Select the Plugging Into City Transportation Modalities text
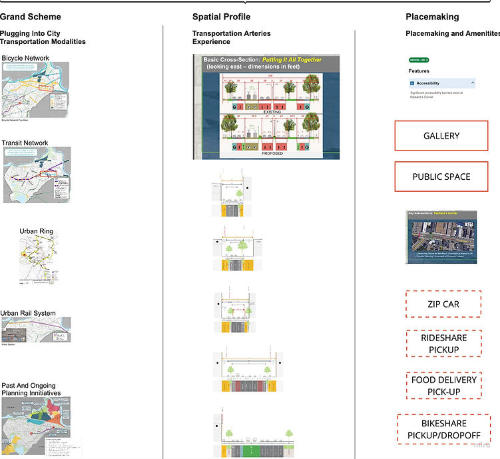 pyautogui.click(x=43, y=37)
